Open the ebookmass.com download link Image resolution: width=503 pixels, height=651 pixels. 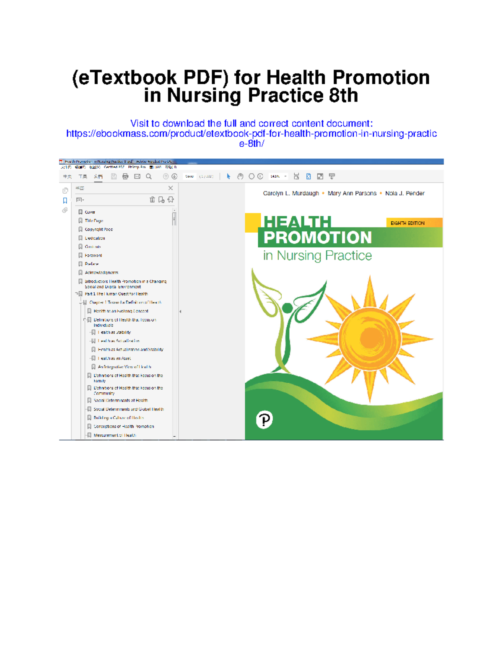pos(251,138)
